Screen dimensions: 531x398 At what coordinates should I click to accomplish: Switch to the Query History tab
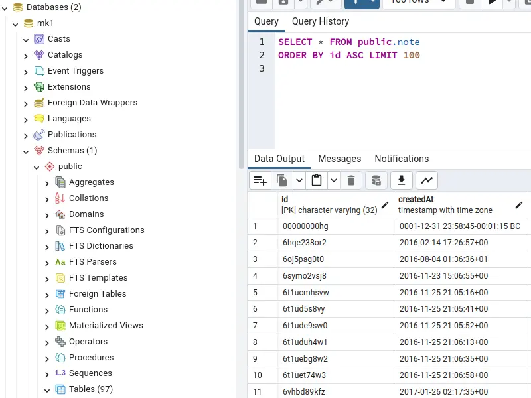(320, 21)
